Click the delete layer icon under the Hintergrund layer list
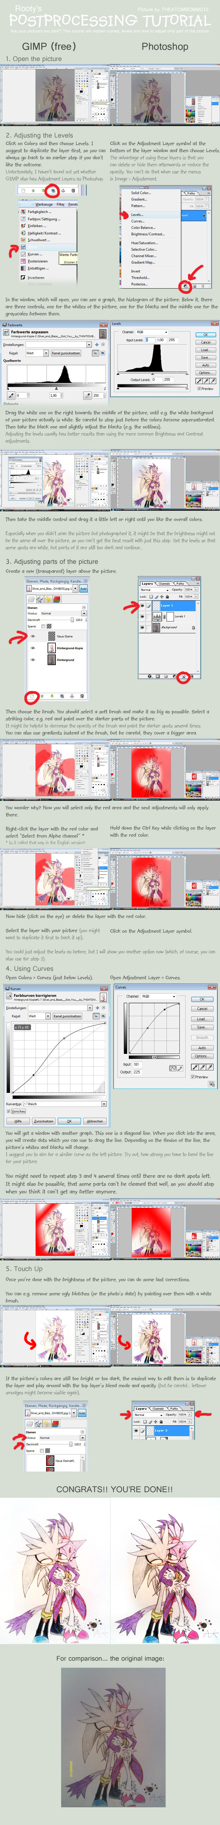 (x=82, y=696)
